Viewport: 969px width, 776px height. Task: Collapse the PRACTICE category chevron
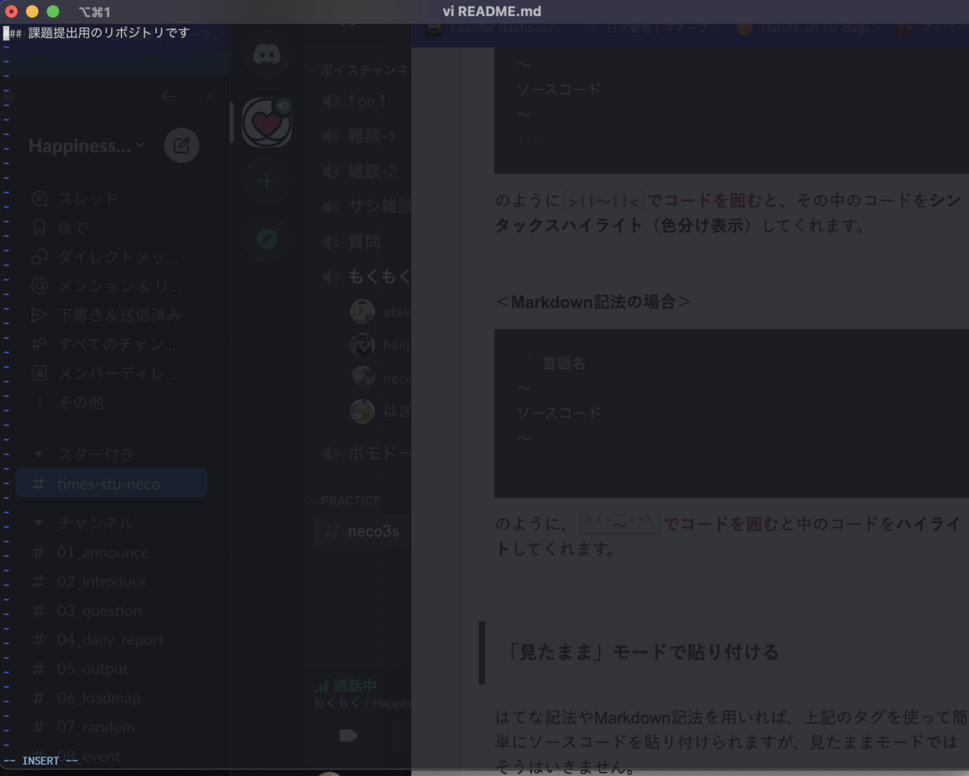pyautogui.click(x=313, y=500)
